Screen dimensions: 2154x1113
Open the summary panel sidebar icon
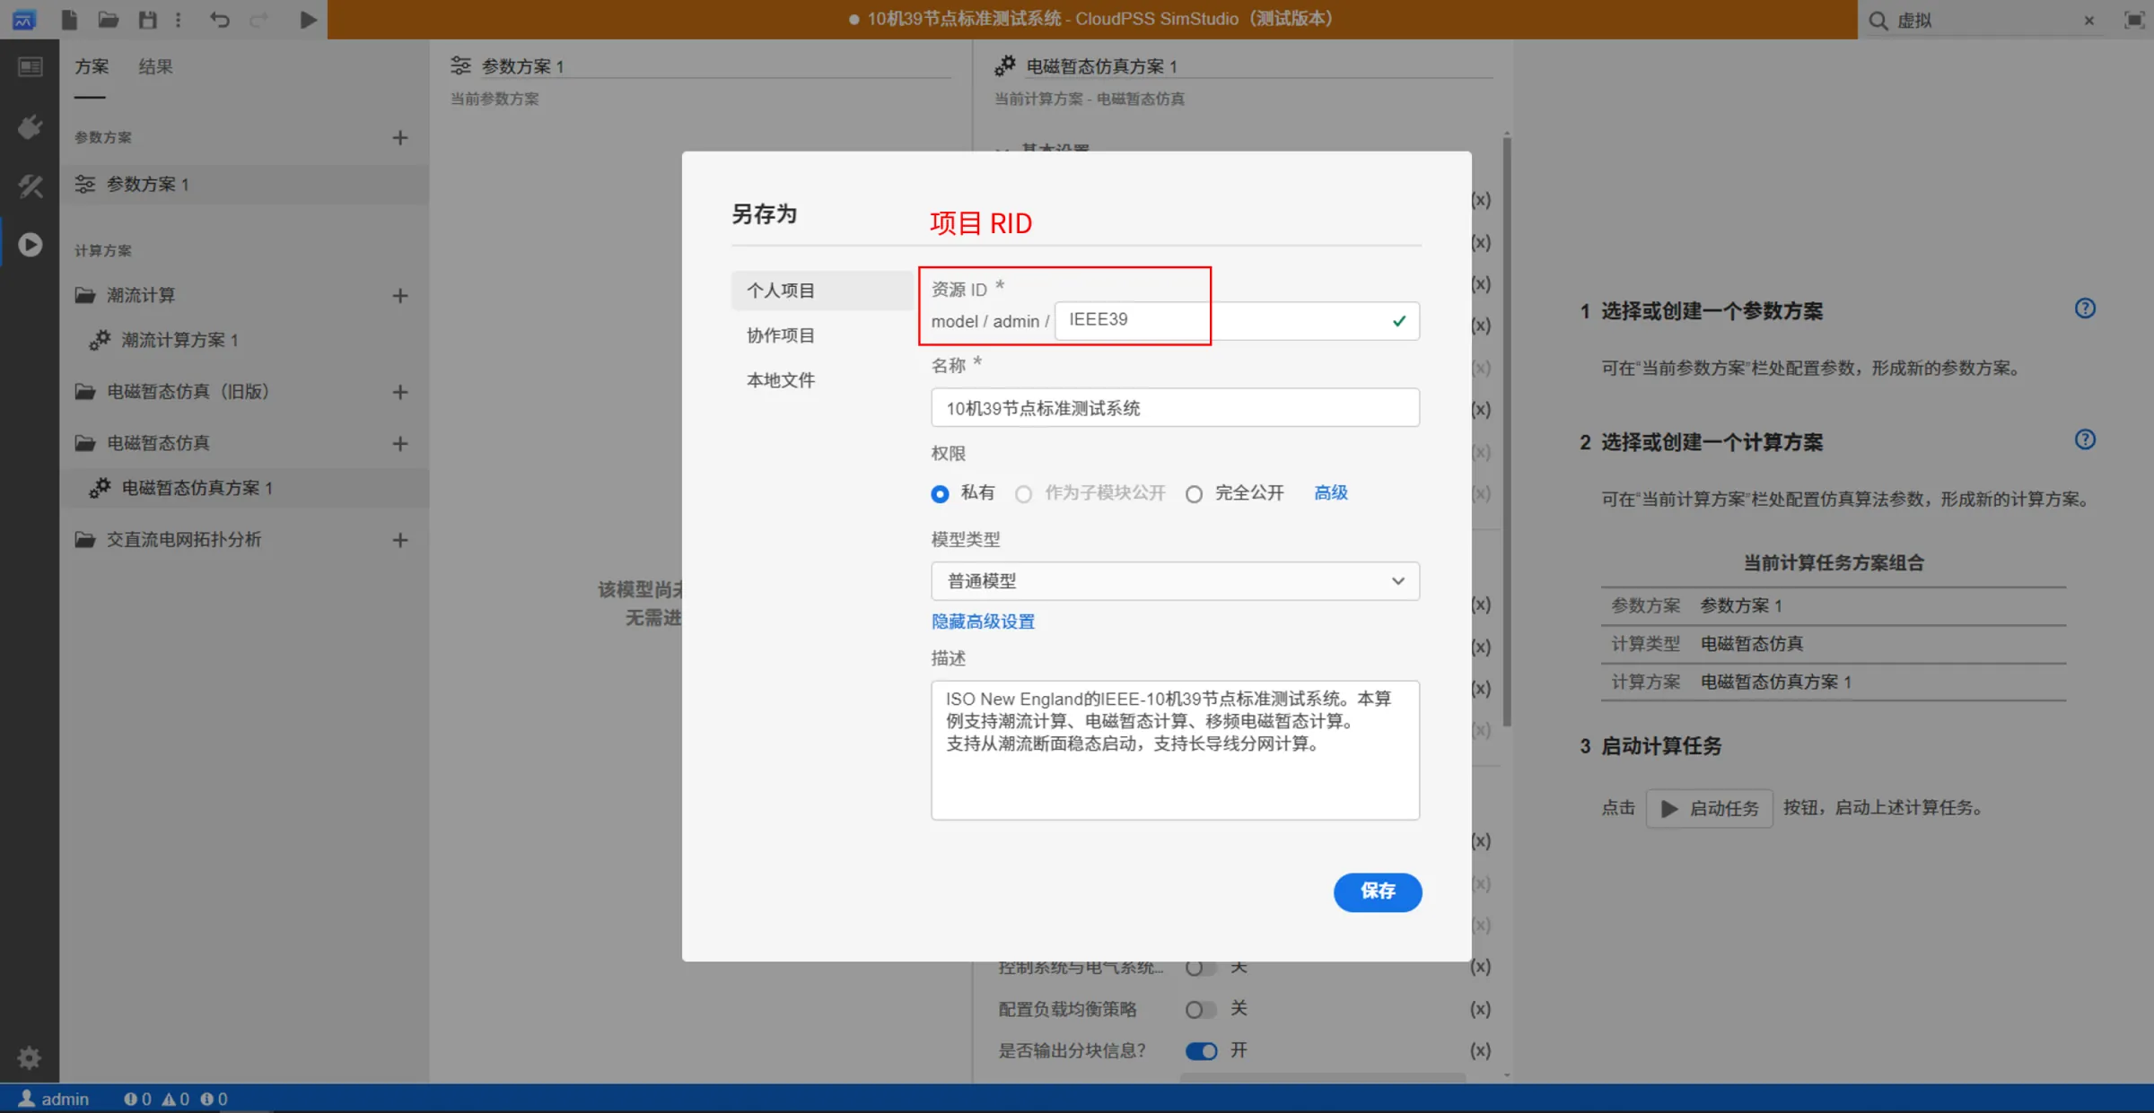point(30,67)
